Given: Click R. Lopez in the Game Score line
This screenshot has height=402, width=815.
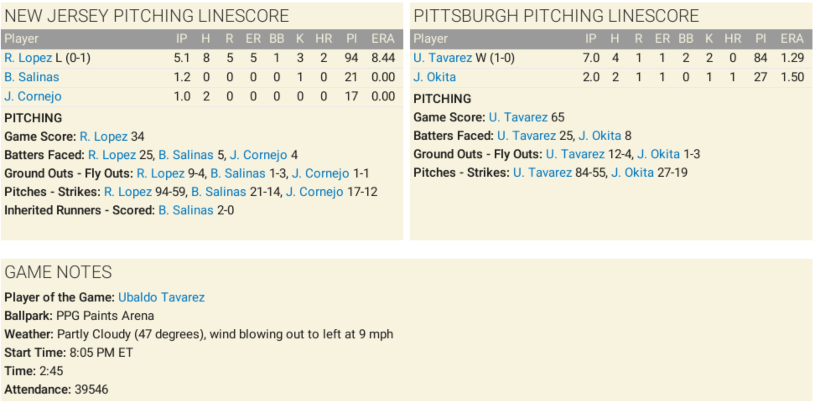Looking at the screenshot, I should point(104,137).
